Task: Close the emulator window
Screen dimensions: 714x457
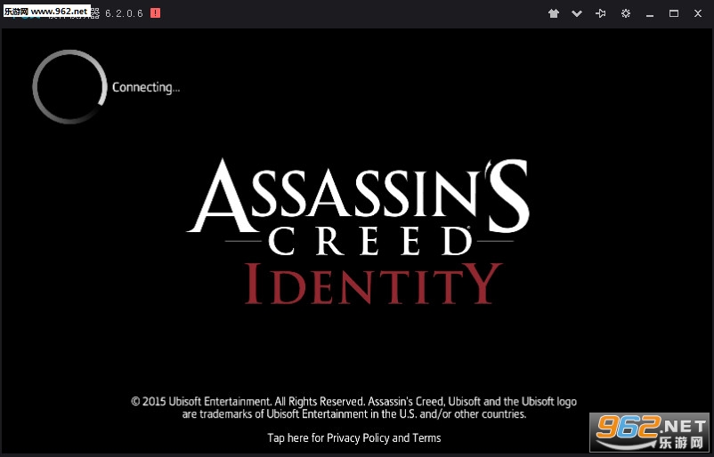Action: (698, 13)
